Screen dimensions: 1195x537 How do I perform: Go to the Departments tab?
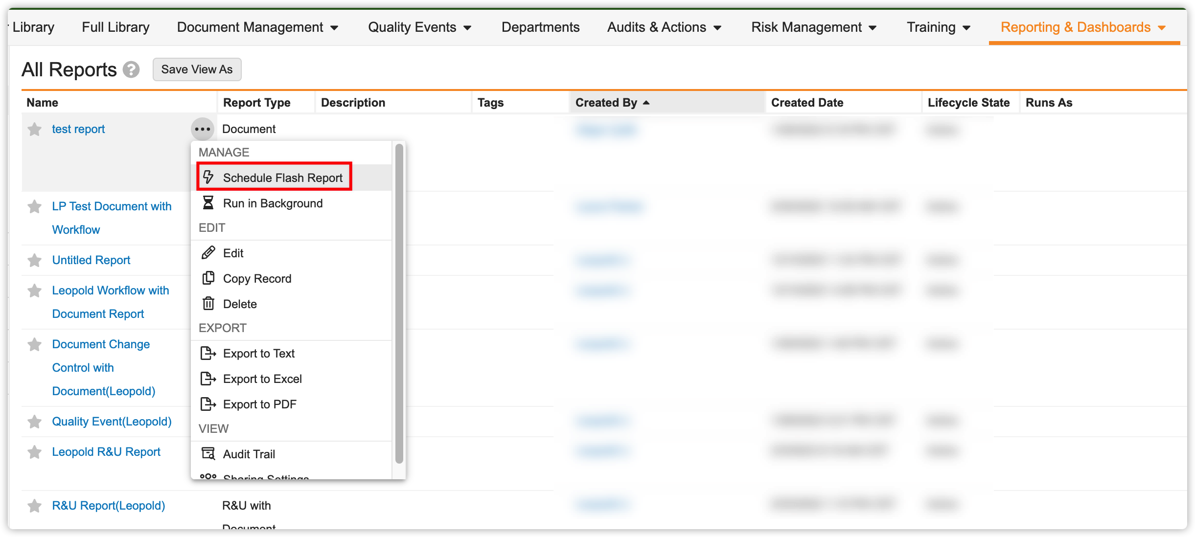[540, 27]
